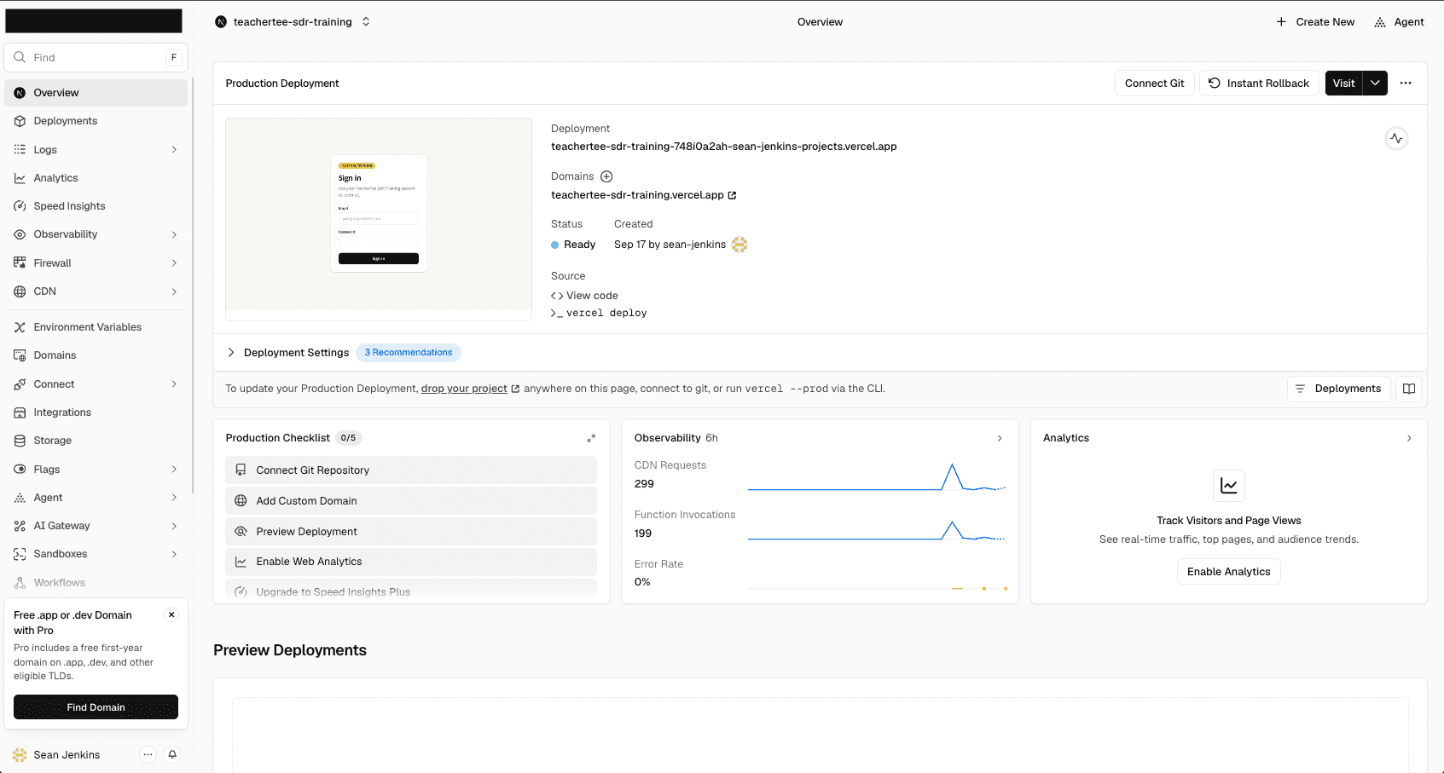The image size is (1444, 773).
Task: Click View code under Source
Action: 585,296
